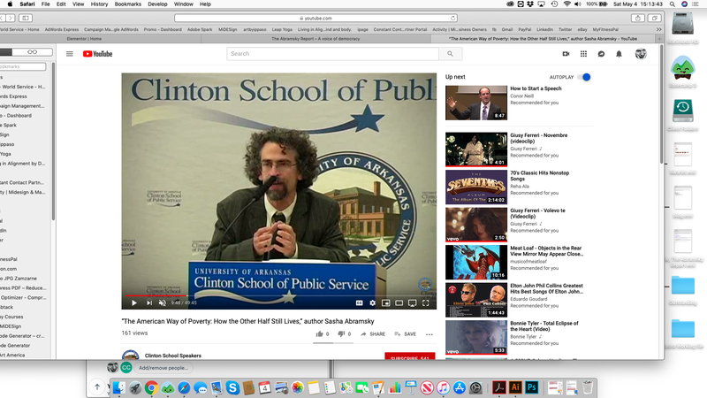Screen dimensions: 707x398
Task: Open Spotlight search in the menu bar
Action: click(x=672, y=4)
